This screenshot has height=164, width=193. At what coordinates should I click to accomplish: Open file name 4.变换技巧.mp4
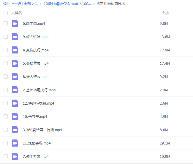click(36, 50)
